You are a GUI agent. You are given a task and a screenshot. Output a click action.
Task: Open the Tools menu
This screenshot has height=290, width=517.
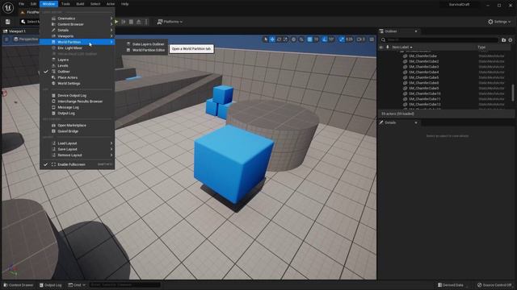65,4
